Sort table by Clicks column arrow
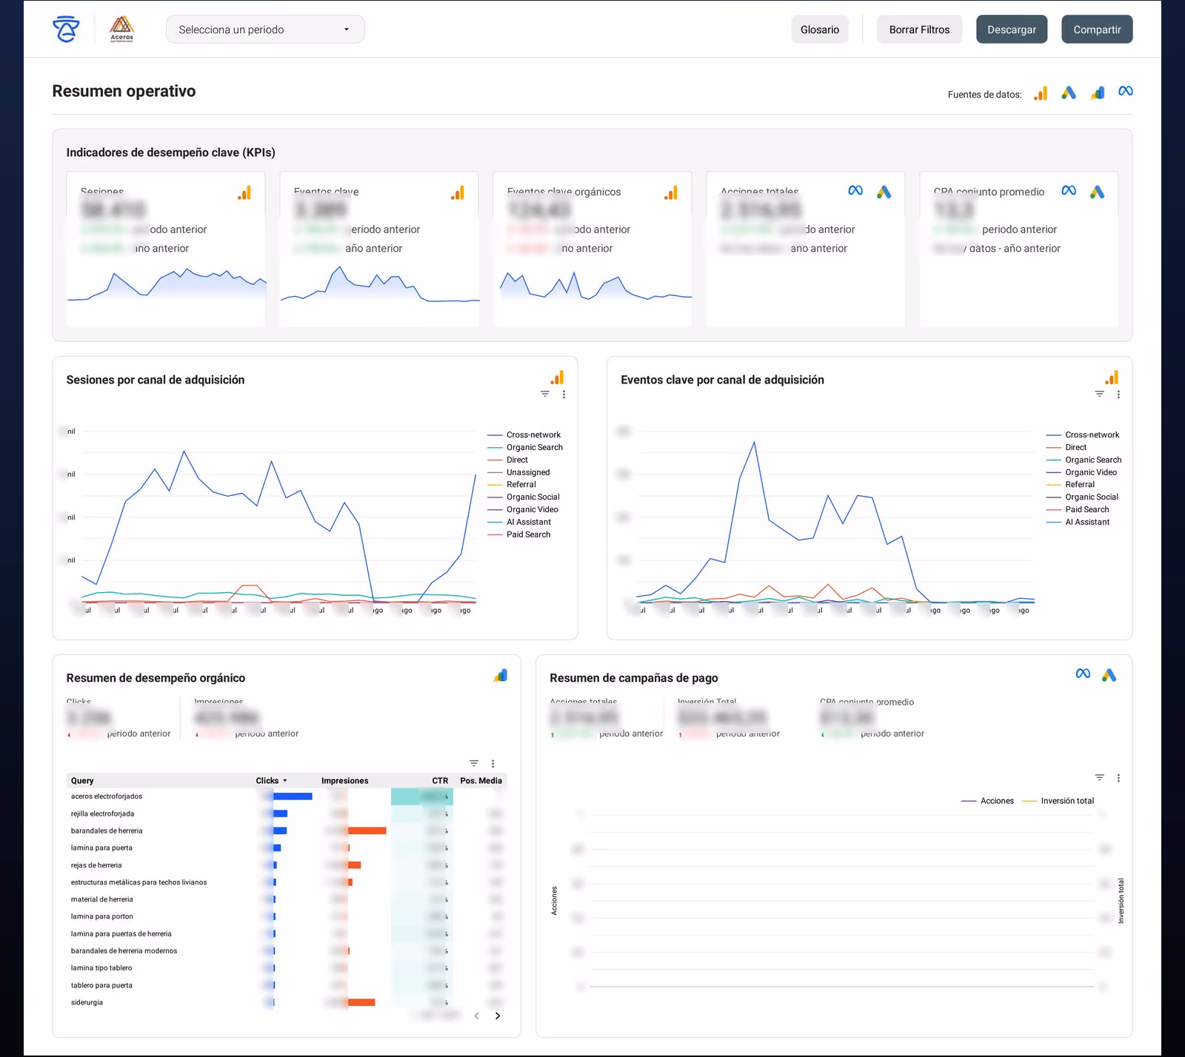The image size is (1185, 1057). (x=284, y=781)
